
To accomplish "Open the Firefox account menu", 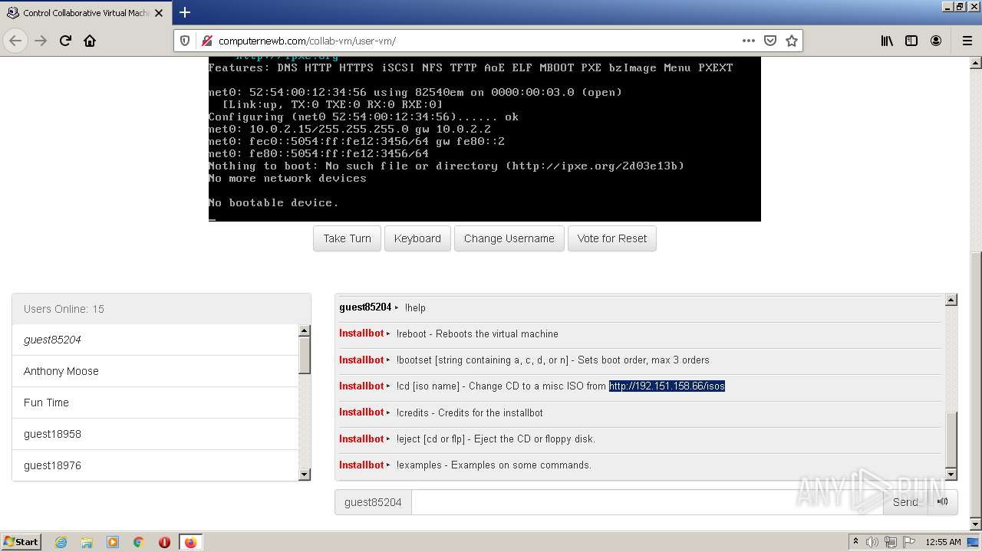I will [936, 41].
